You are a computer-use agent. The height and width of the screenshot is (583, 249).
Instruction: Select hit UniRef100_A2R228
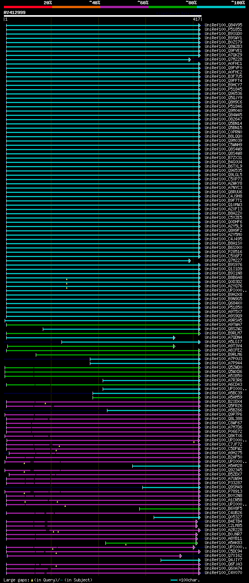[x=223, y=530]
